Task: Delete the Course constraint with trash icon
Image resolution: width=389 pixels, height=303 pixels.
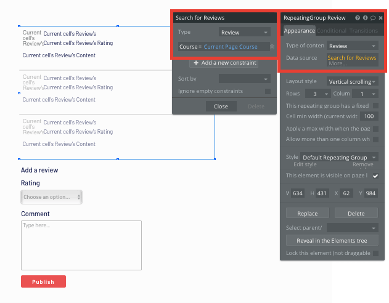Action: (x=272, y=47)
